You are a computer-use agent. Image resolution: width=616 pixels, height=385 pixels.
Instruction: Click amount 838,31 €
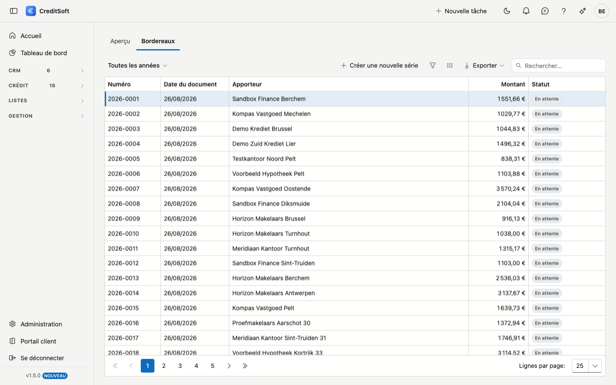coord(513,159)
